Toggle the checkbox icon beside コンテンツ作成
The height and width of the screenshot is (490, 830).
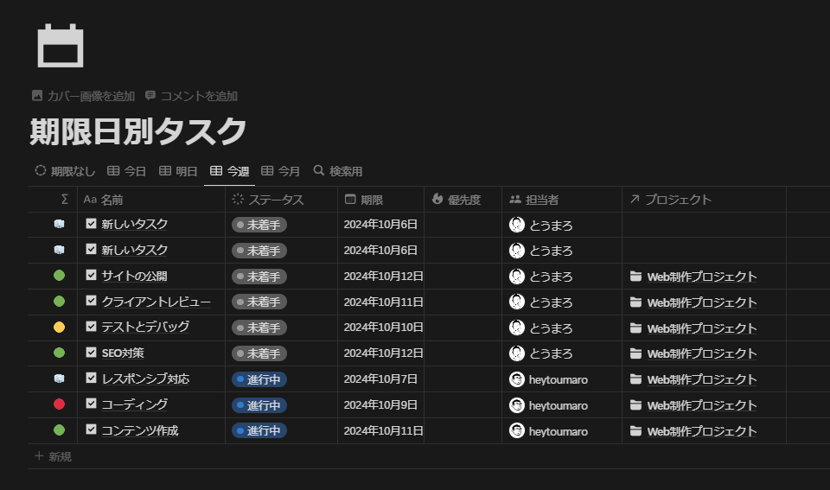(x=92, y=430)
